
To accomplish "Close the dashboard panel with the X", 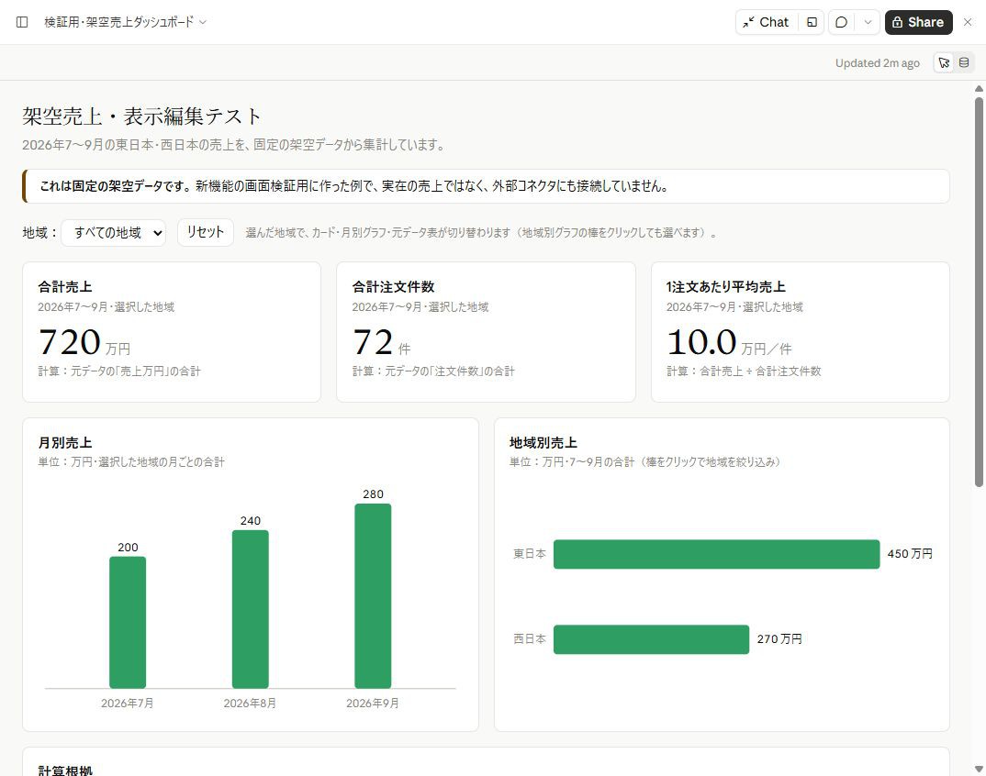I will coord(969,22).
